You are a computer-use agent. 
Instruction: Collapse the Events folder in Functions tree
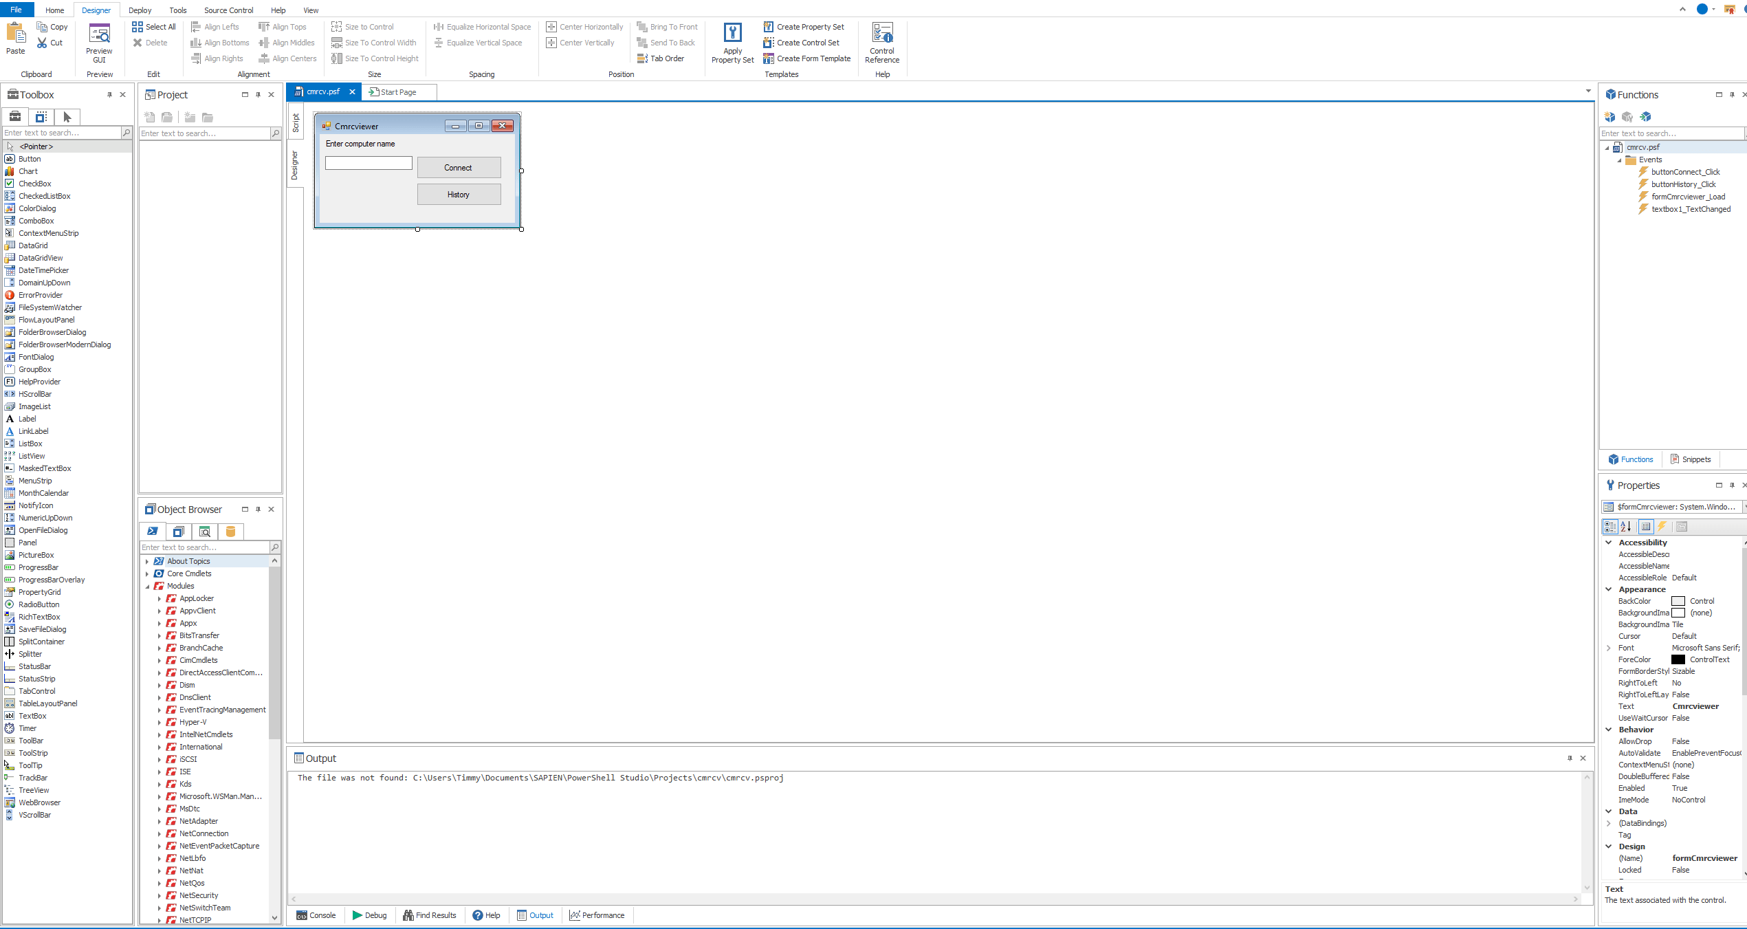[1620, 160]
